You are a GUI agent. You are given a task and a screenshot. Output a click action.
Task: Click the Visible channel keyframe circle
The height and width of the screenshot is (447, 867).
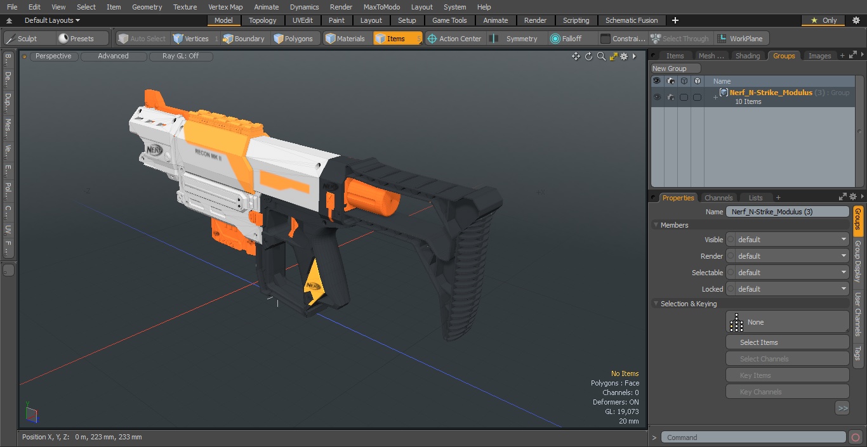pyautogui.click(x=730, y=240)
